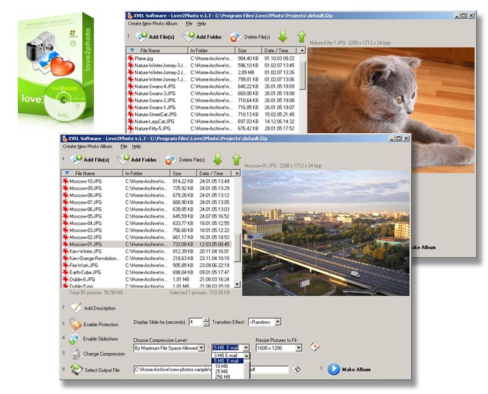The width and height of the screenshot is (488, 394).
Task: Click green down arrow in back window
Action: click(x=283, y=36)
